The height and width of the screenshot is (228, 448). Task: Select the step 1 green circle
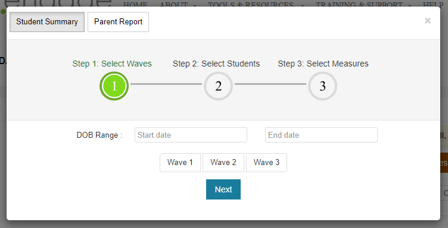tap(114, 86)
